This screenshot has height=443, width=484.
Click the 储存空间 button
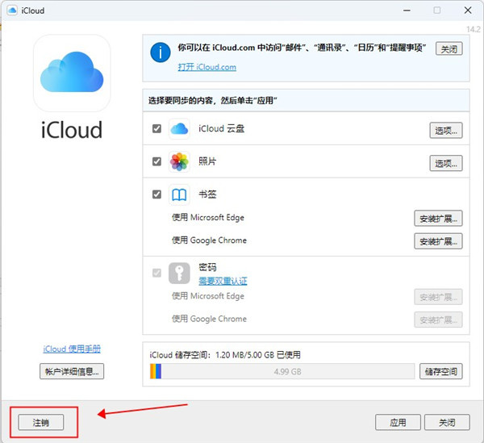440,371
